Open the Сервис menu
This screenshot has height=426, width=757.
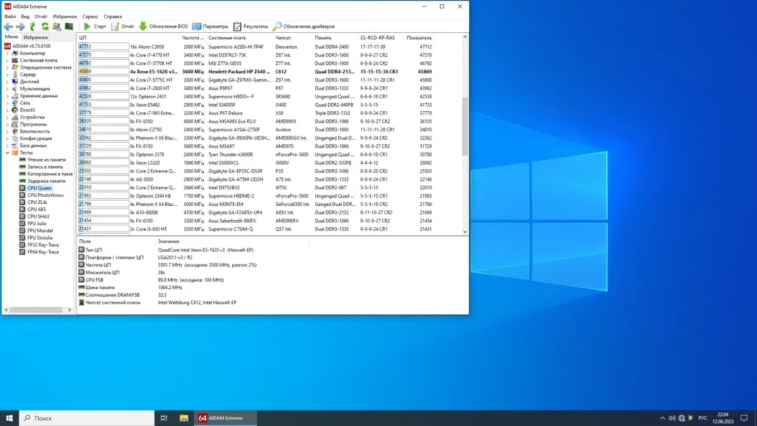click(x=90, y=16)
